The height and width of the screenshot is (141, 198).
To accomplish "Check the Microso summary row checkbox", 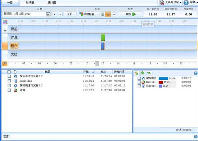I will pyautogui.click(x=139, y=86).
